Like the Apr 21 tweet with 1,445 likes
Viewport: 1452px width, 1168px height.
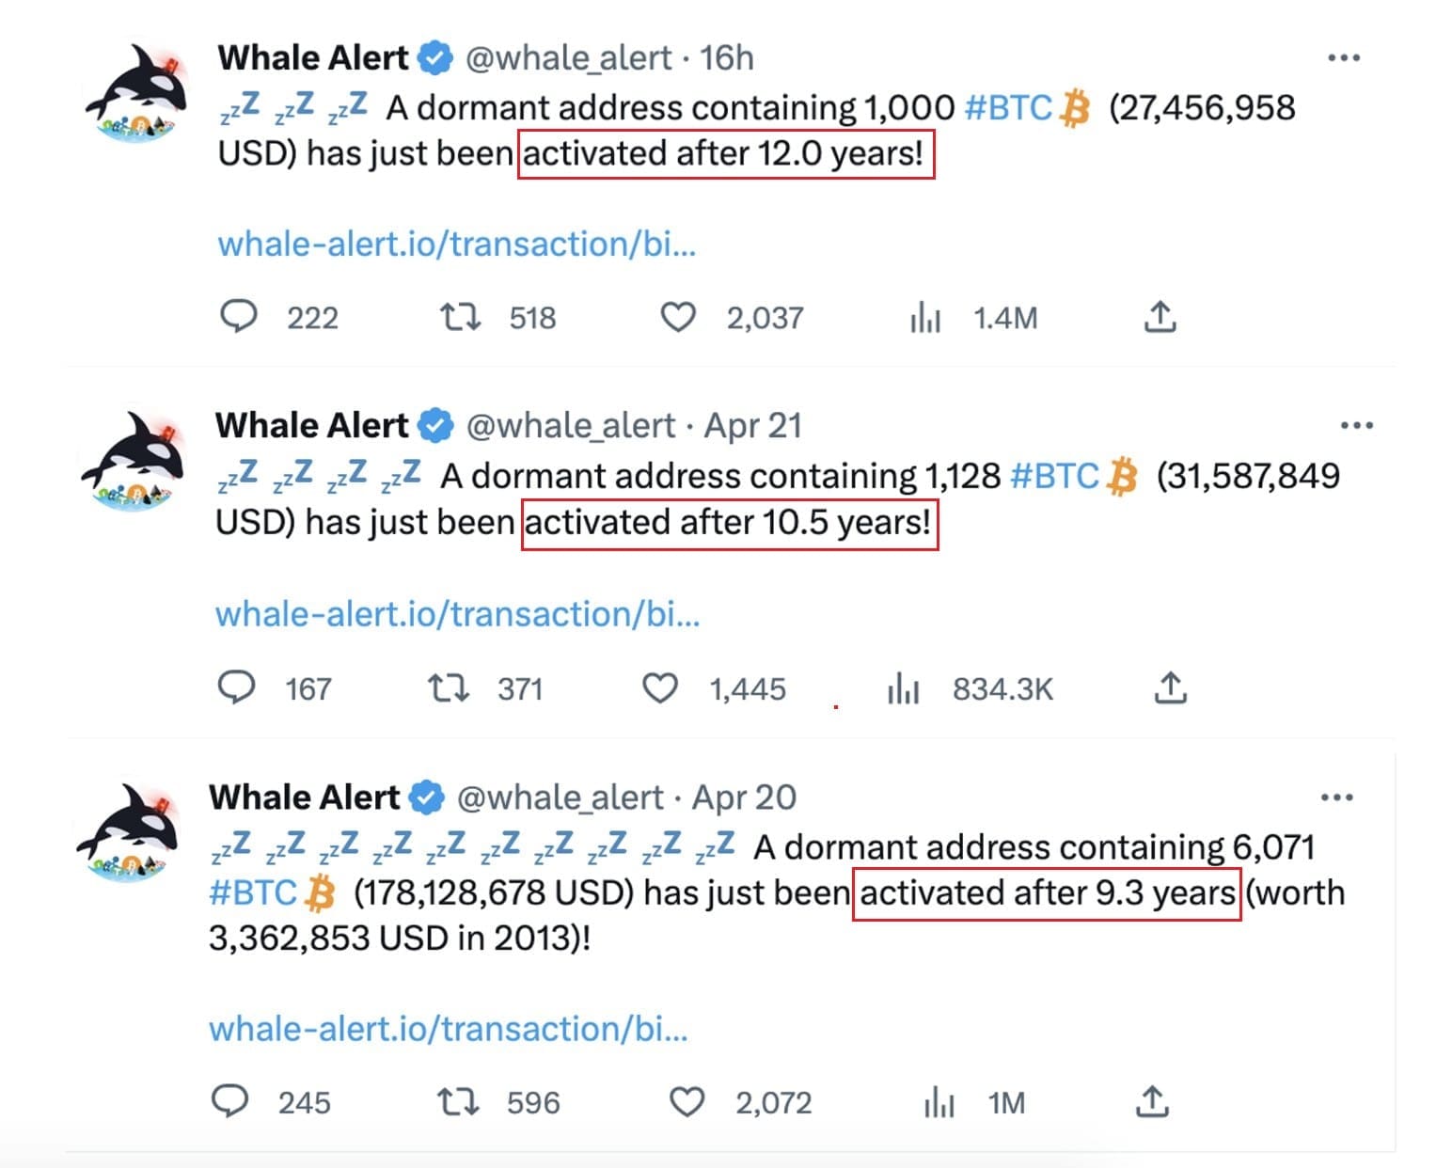(x=660, y=688)
